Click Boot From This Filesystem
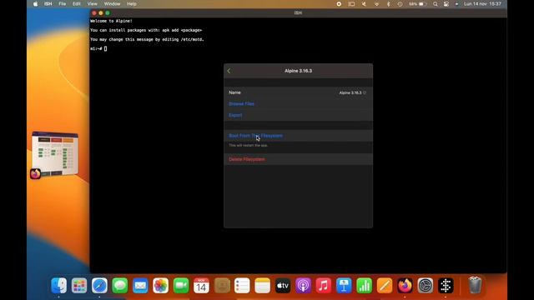The image size is (534, 300). 255,135
